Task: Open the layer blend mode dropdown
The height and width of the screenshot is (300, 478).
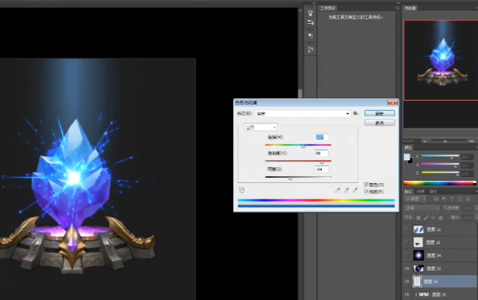Action: tap(422, 208)
